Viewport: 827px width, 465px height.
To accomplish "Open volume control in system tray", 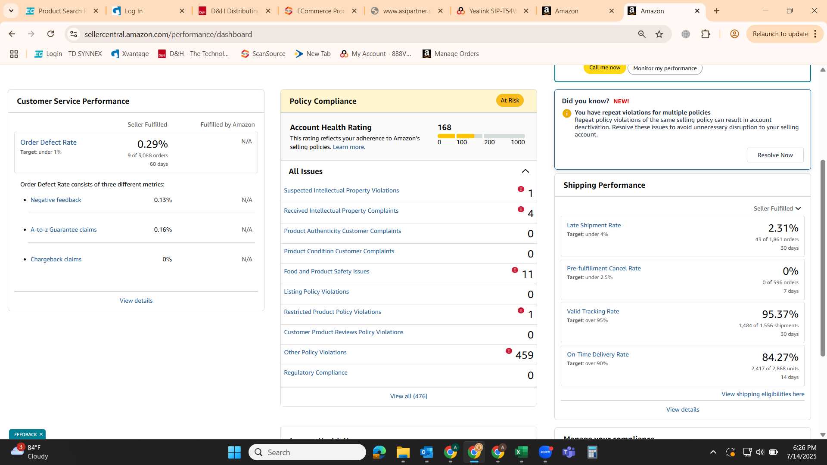I will click(x=760, y=452).
